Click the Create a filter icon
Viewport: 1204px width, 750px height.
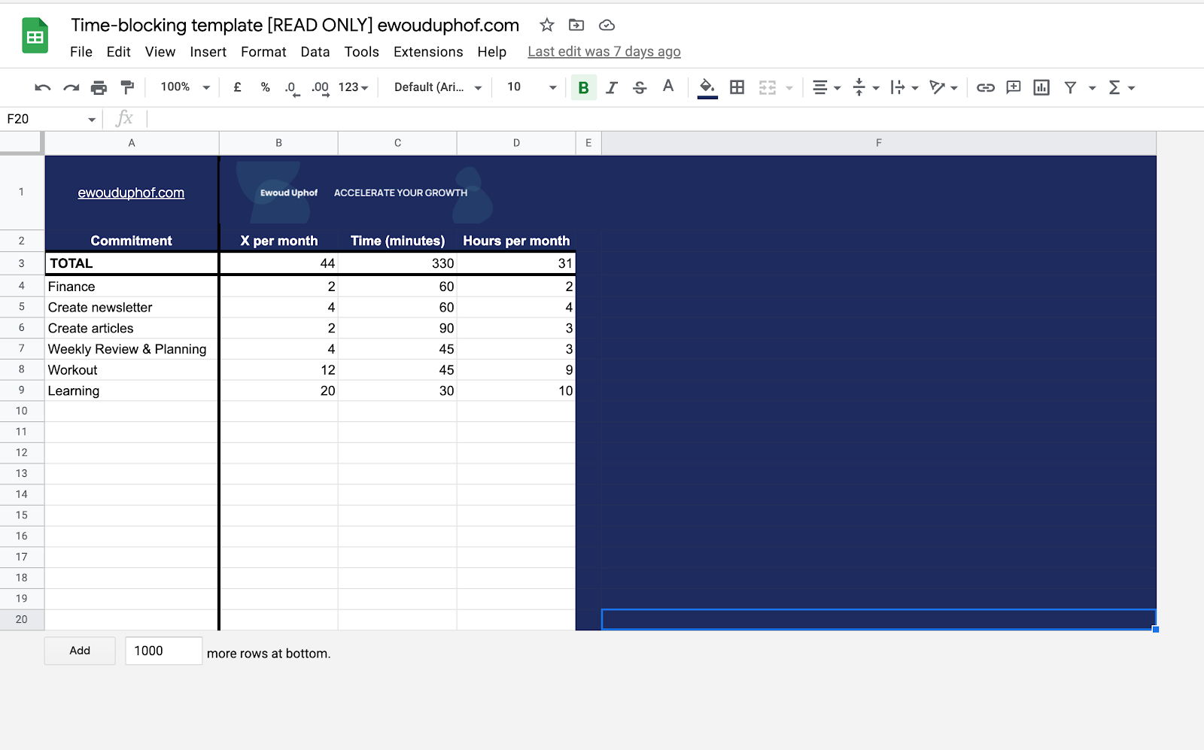[1070, 88]
